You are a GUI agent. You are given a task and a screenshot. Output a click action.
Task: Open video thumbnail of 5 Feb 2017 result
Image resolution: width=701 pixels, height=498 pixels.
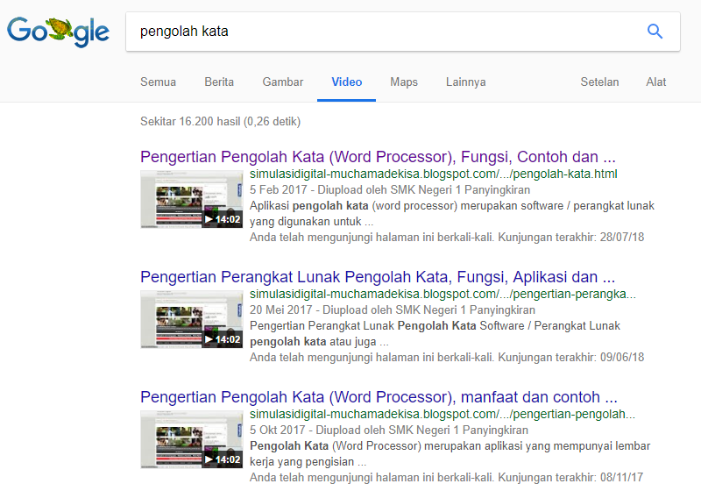[x=192, y=199]
